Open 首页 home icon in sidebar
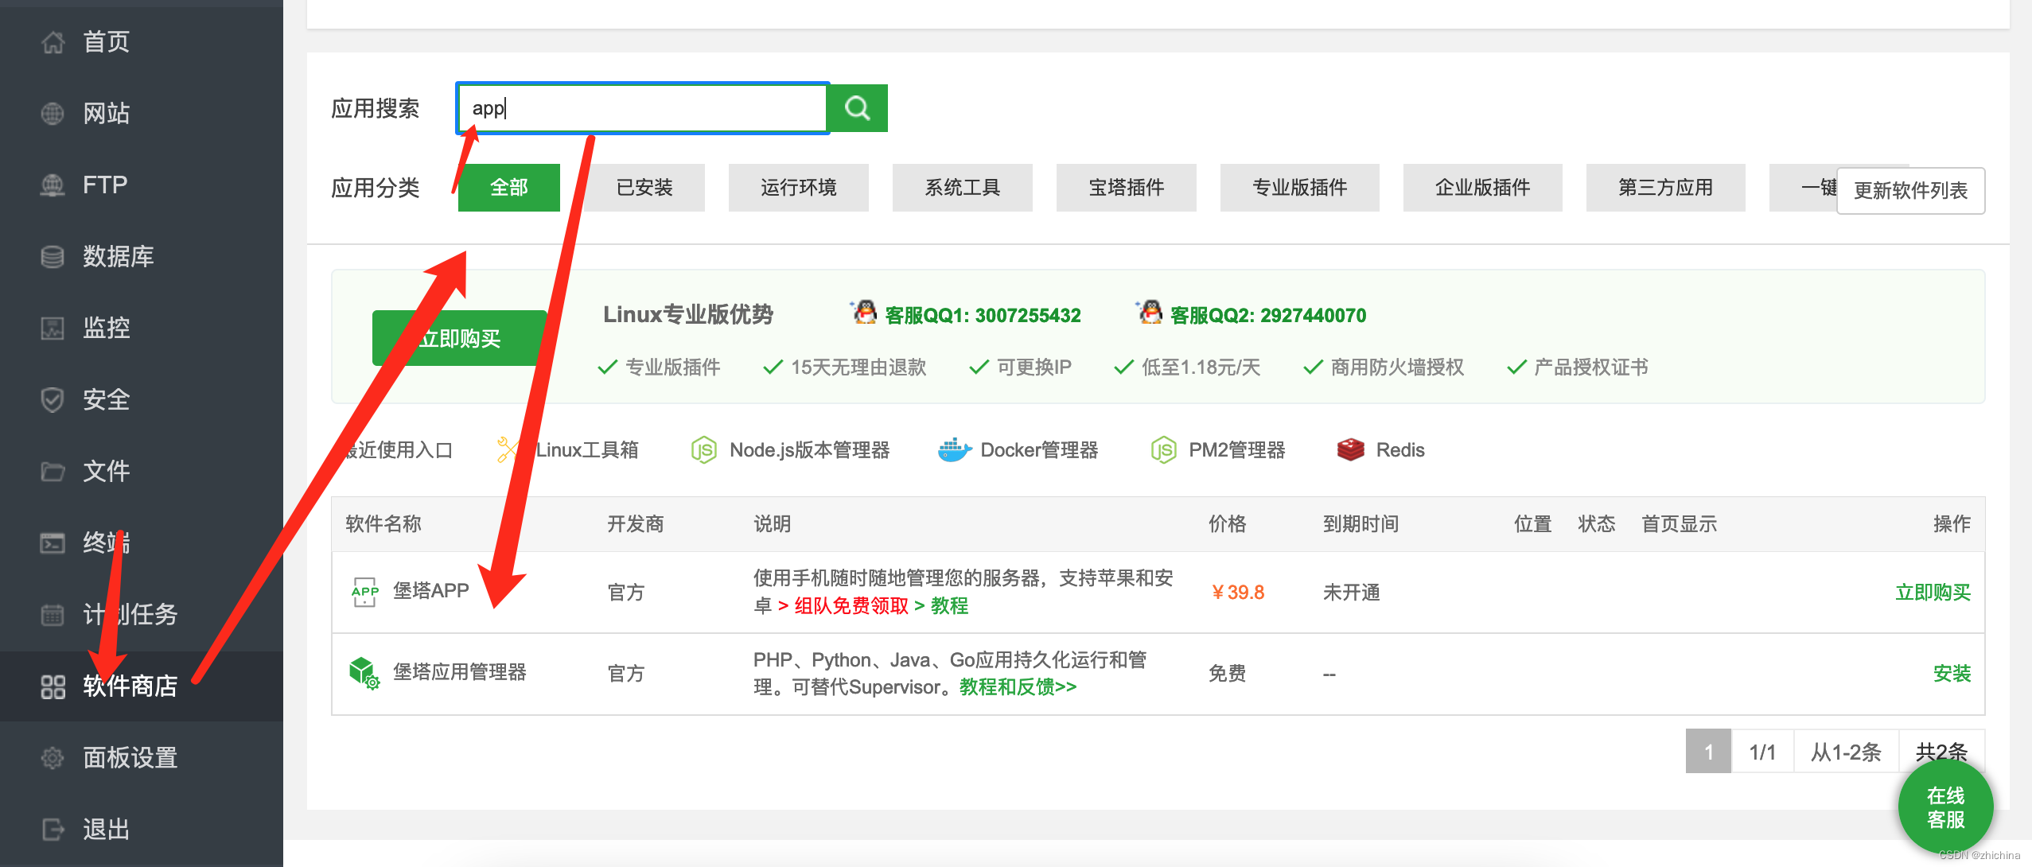The height and width of the screenshot is (867, 2032). click(53, 41)
